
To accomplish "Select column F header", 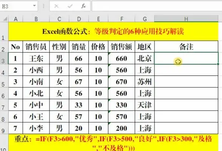I will (122, 19).
